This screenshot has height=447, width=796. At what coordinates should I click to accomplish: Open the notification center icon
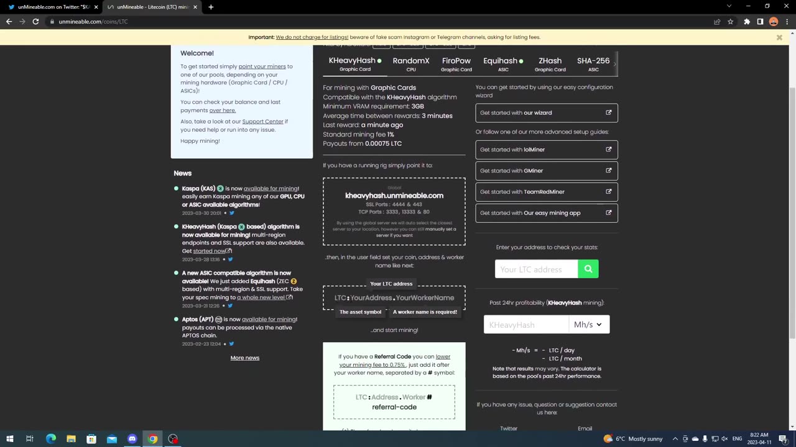(x=783, y=439)
